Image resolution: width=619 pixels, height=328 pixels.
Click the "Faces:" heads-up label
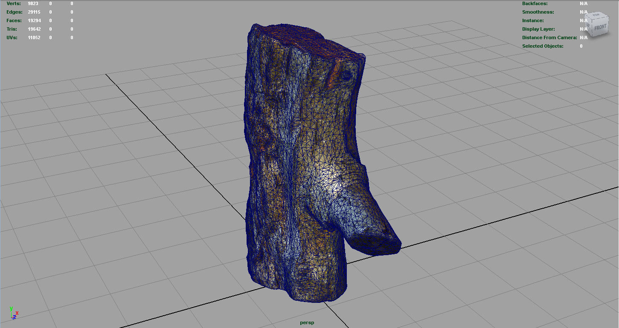15,20
